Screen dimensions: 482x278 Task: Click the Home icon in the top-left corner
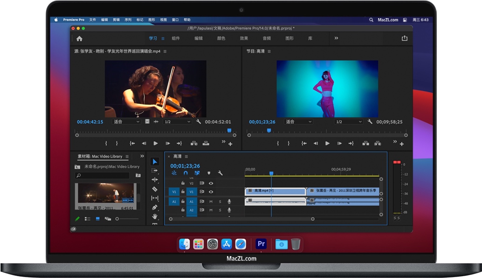[79, 38]
